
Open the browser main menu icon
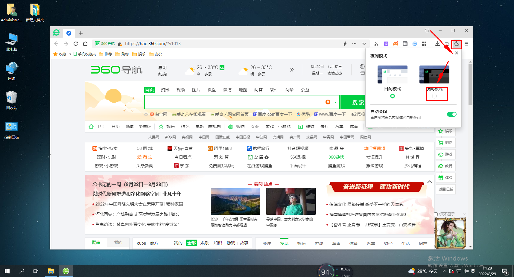tap(466, 44)
